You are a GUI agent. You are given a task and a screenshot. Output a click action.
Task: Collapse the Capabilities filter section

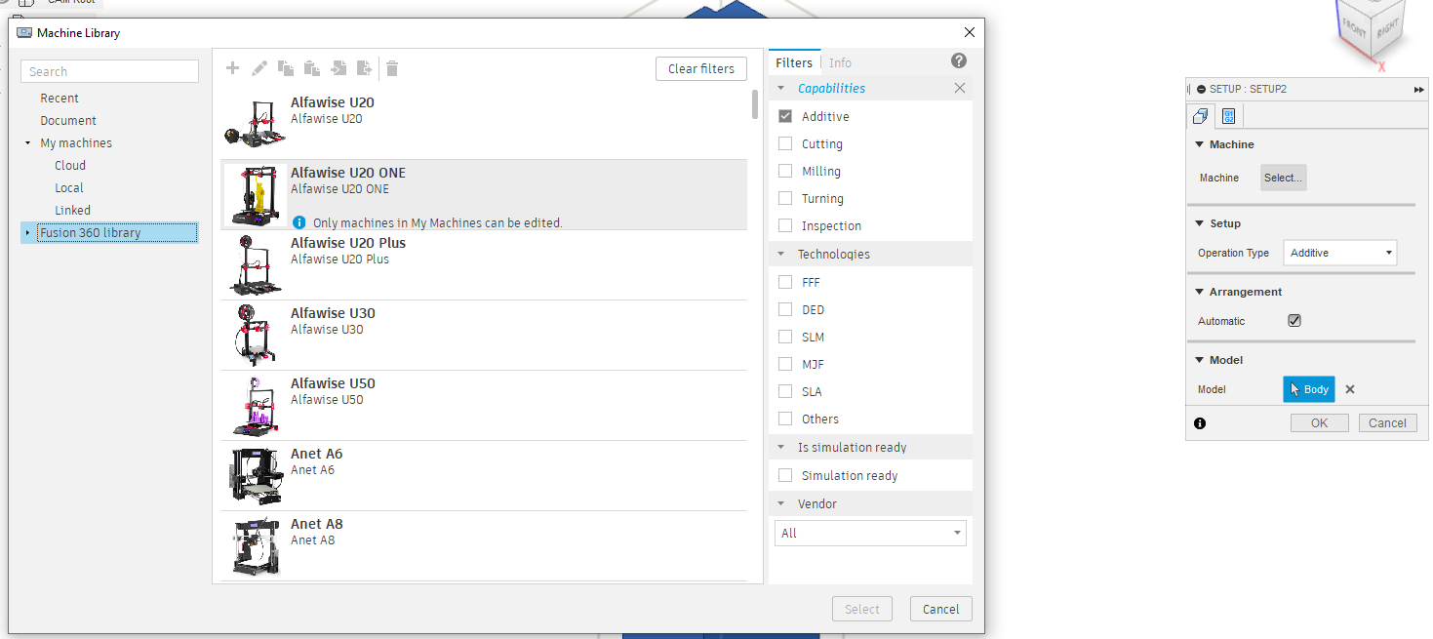pyautogui.click(x=781, y=89)
